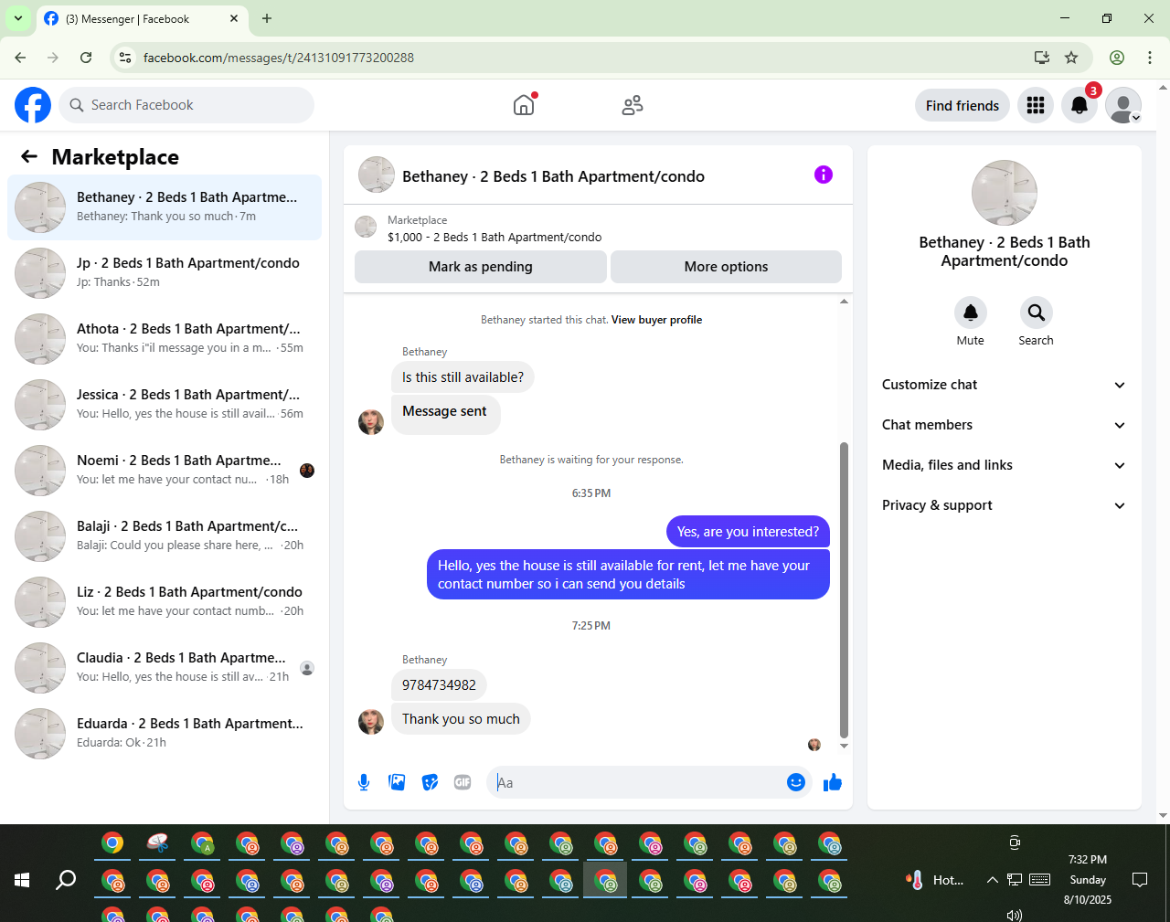This screenshot has width=1170, height=922.
Task: Go back from Marketplace with arrow
Action: [29, 156]
